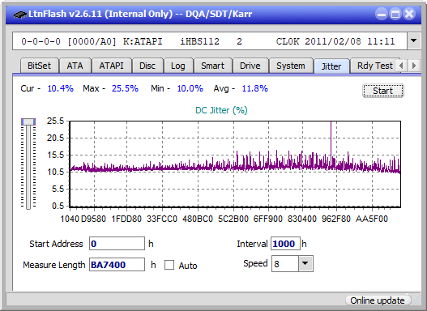This screenshot has width=427, height=311.
Task: Open the Smart tab
Action: pos(212,66)
